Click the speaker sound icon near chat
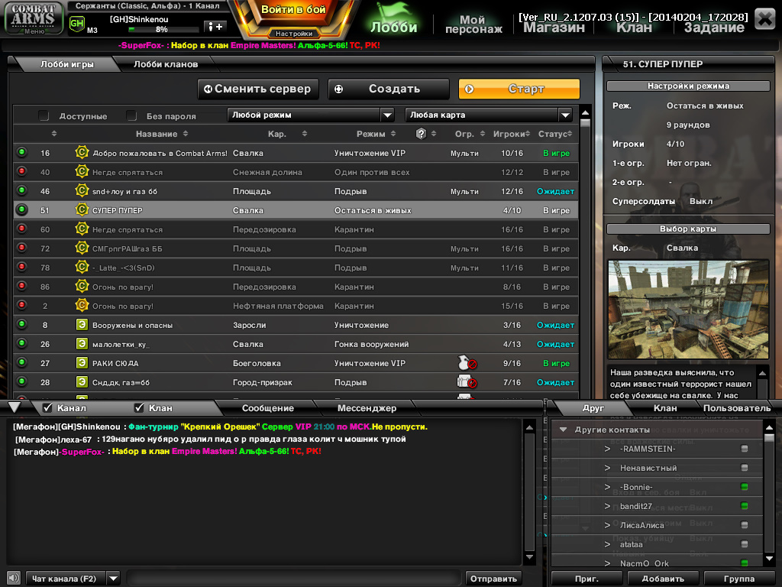The width and height of the screenshot is (782, 587). (x=14, y=578)
